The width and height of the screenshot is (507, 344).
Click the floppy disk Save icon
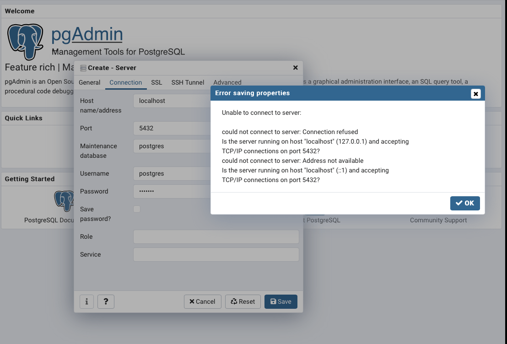[273, 301]
